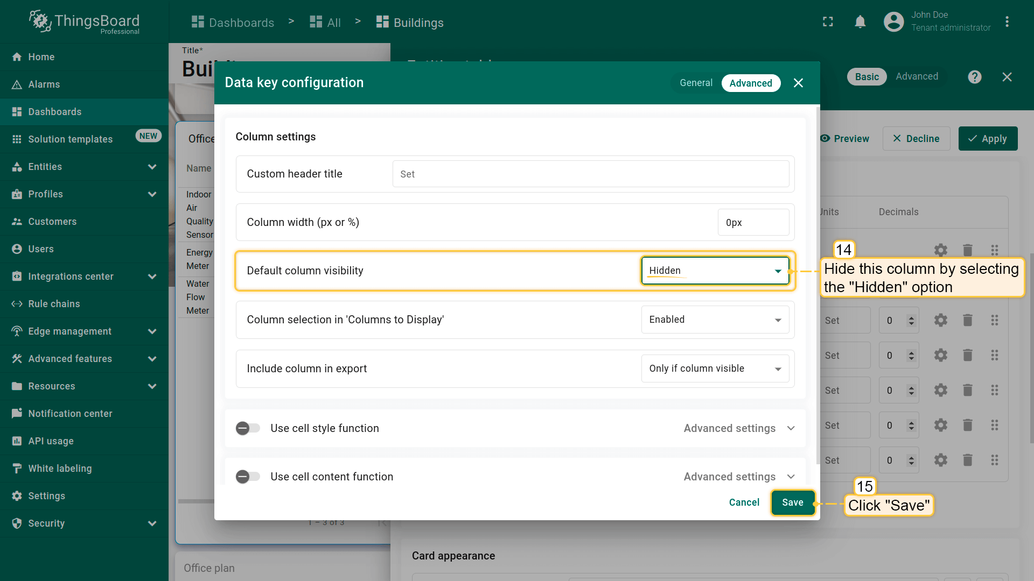Click the White labeling sidebar item

click(x=60, y=469)
